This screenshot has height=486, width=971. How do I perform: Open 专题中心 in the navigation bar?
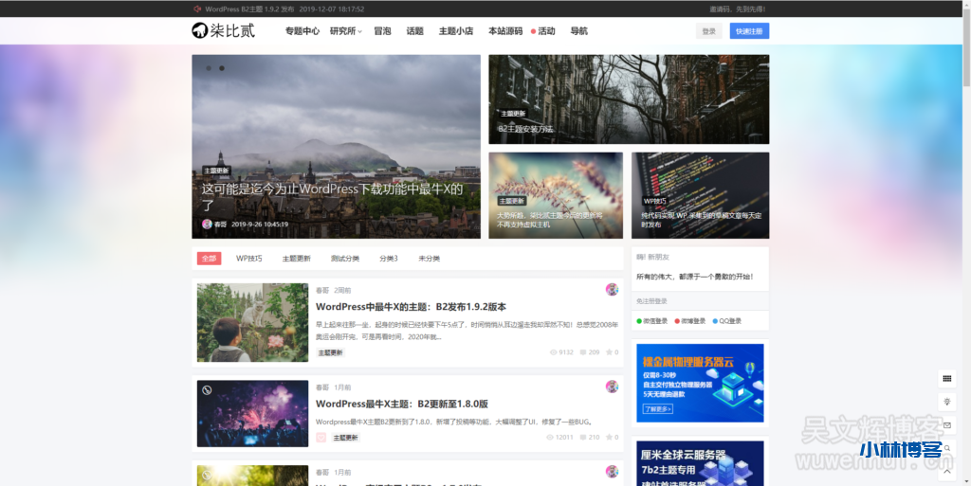coord(302,31)
